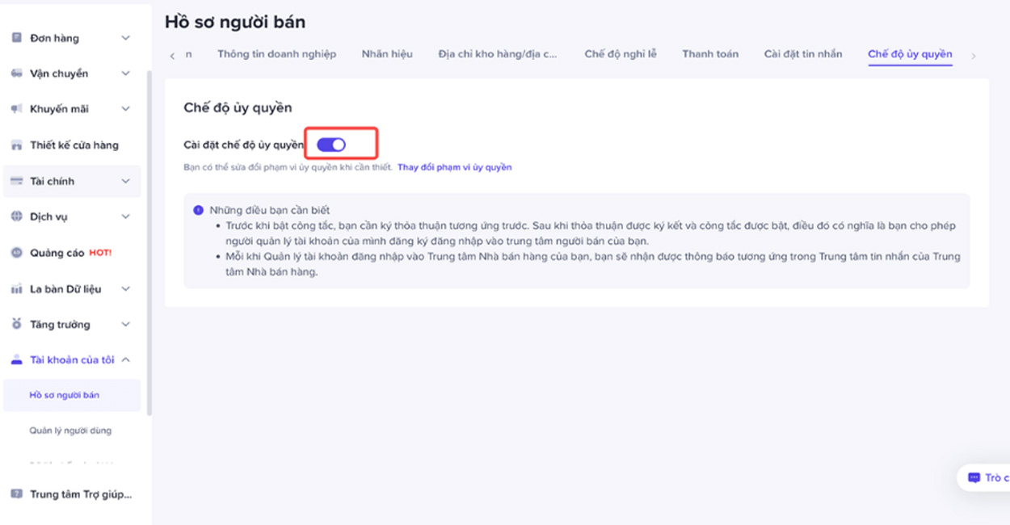Open Thiết kế cửa hàng store icon

coord(16,145)
